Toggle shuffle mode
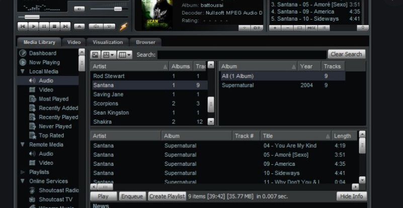Screen dimensions: 403x208 click(95, 26)
